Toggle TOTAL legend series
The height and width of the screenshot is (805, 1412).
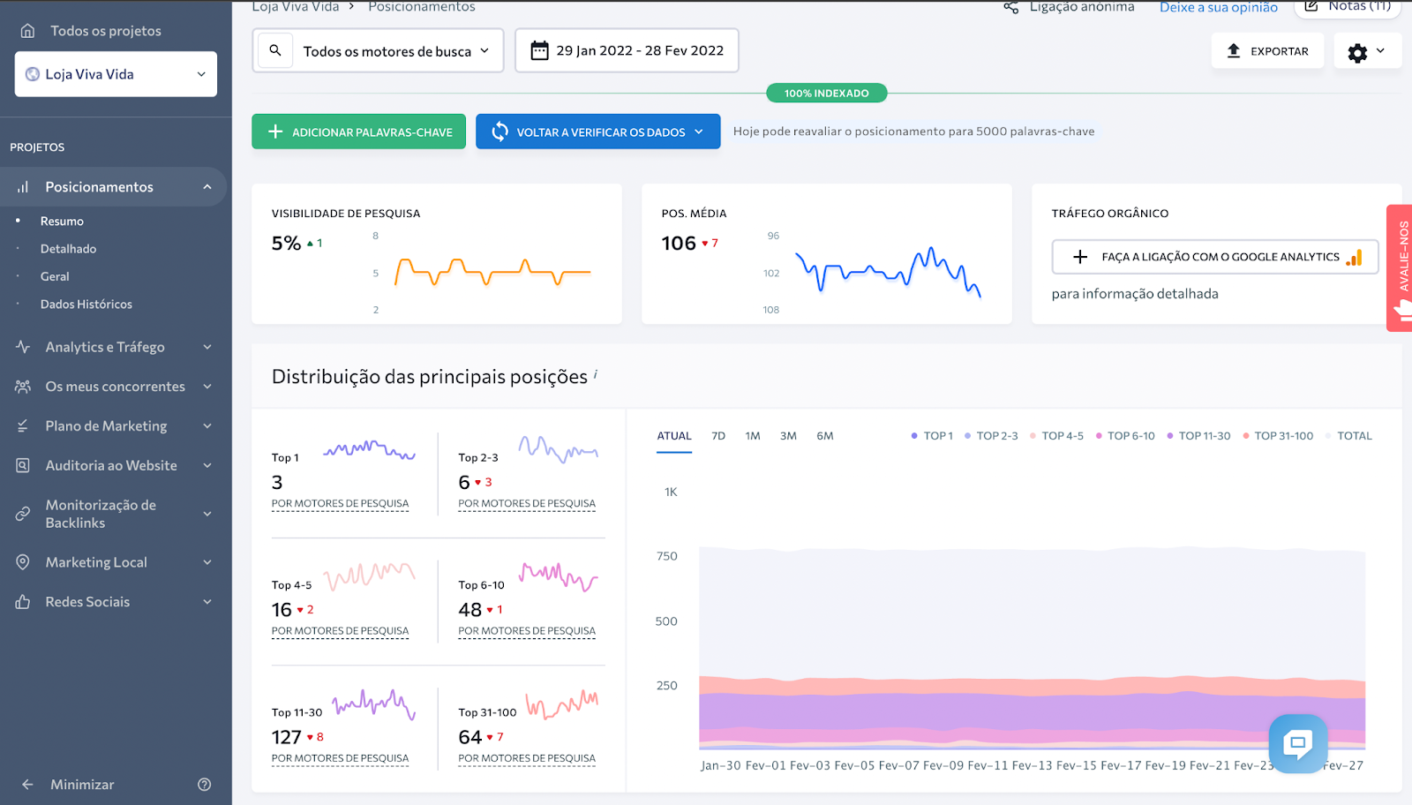point(1348,436)
